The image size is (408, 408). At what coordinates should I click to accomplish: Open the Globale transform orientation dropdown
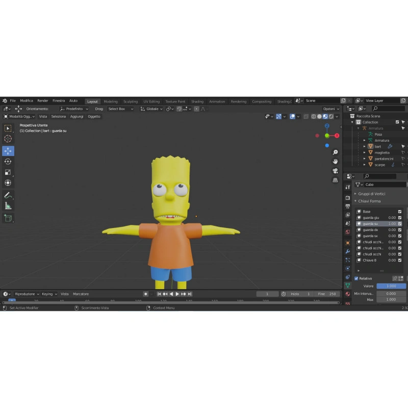[151, 109]
